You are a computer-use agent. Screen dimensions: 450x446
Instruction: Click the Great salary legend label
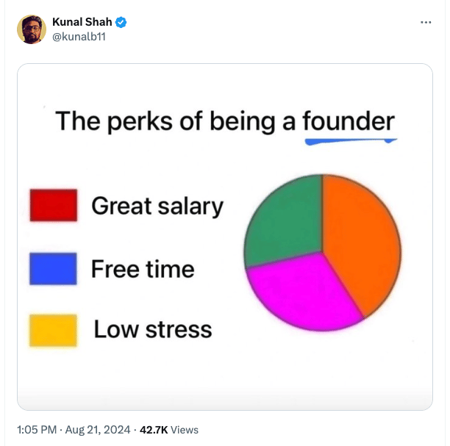tap(157, 206)
